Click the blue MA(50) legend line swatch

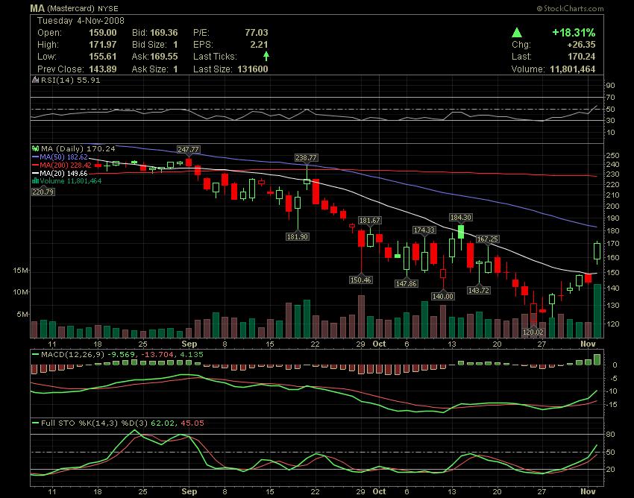(x=35, y=157)
